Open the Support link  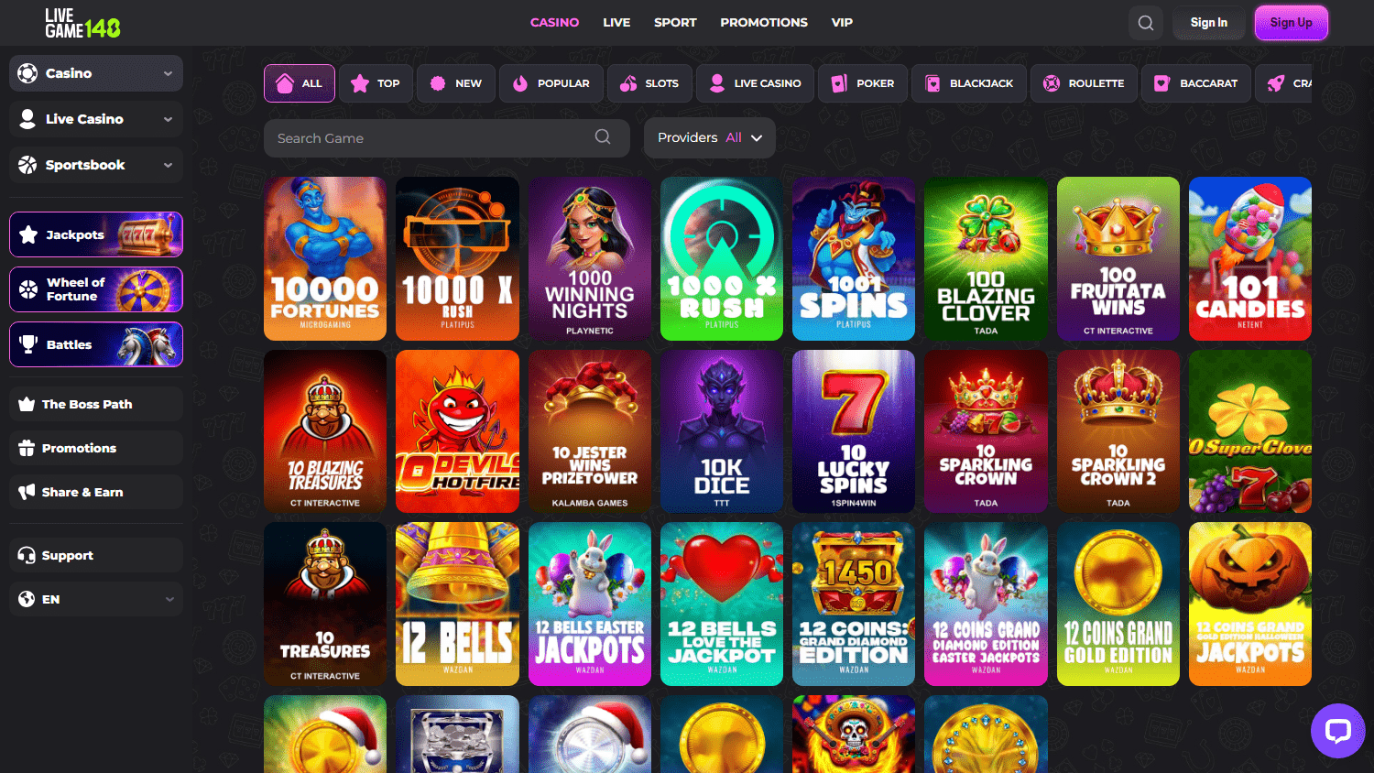click(96, 555)
